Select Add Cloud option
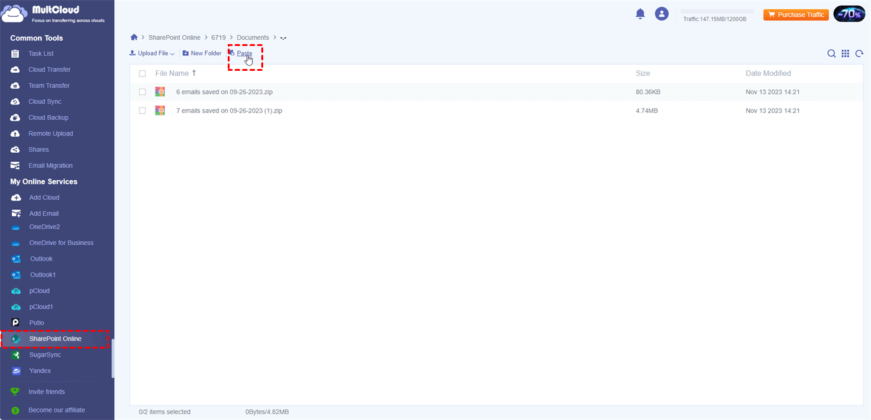This screenshot has width=871, height=420. [44, 198]
